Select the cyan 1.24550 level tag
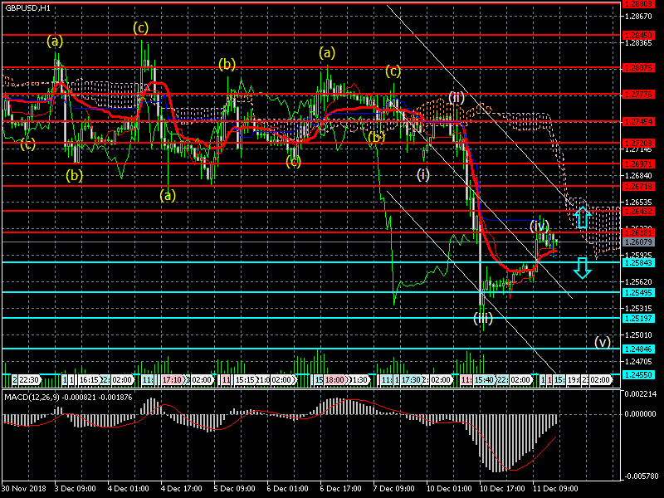The width and height of the screenshot is (664, 498). [638, 375]
